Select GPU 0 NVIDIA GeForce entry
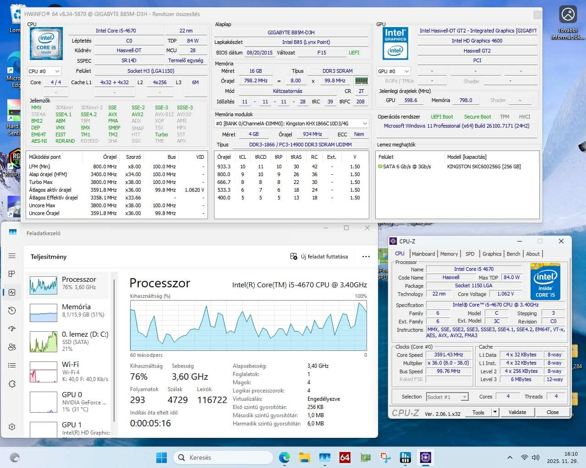Viewport: 586px width, 468px height. (x=68, y=401)
